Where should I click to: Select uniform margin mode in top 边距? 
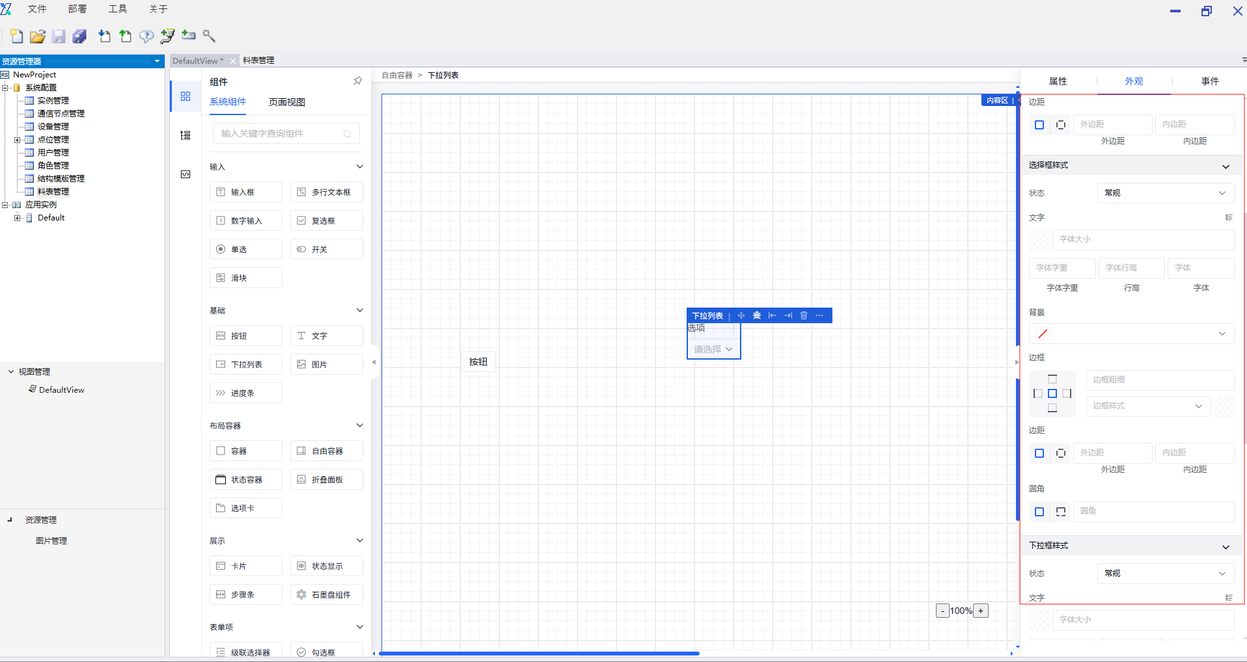1039,125
